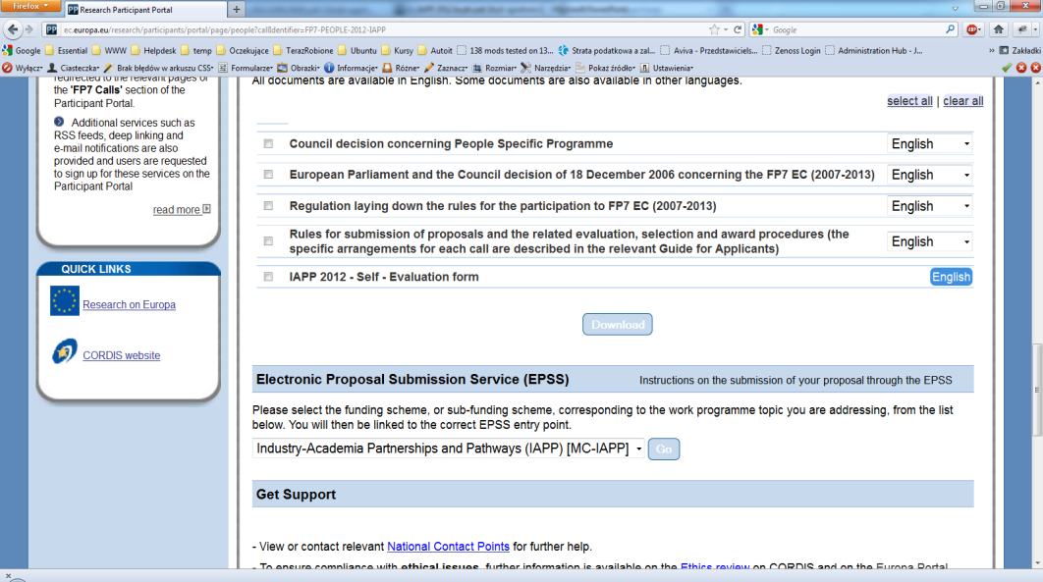Screen dimensions: 1043x582
Task: Open the funding scheme IAPP dropdown
Action: 448,449
